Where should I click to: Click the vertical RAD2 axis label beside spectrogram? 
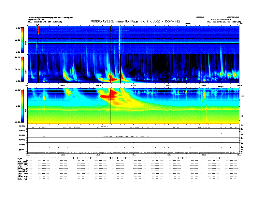26,43
